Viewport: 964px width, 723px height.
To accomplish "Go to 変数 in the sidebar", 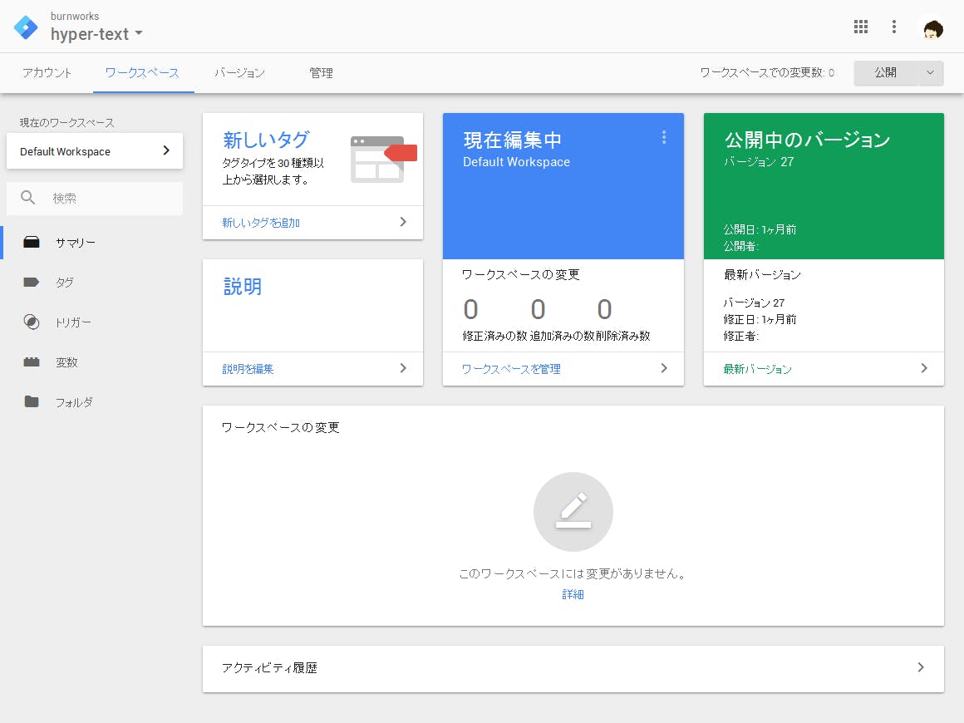I will tap(66, 362).
